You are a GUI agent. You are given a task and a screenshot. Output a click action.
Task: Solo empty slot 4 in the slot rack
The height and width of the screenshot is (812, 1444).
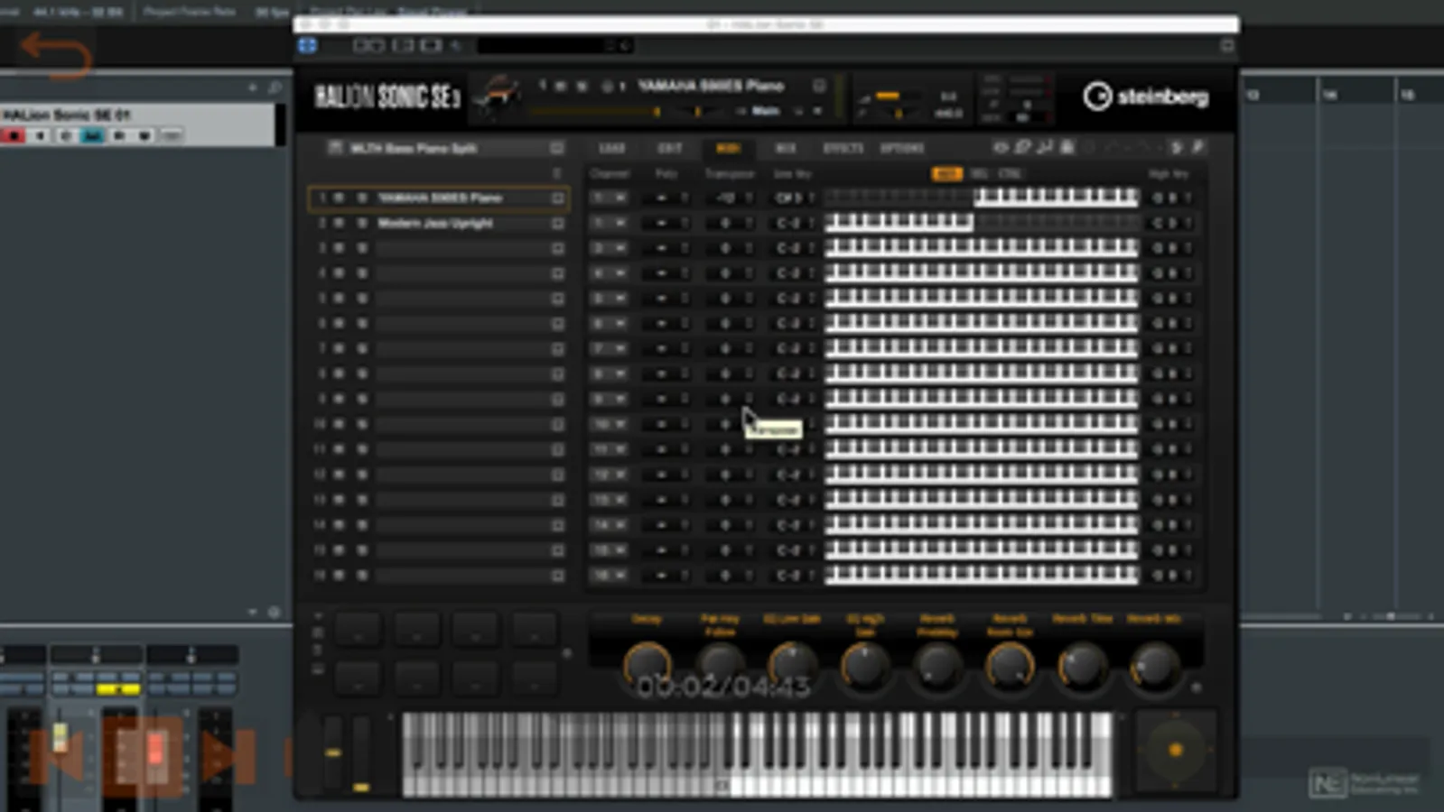tap(361, 273)
